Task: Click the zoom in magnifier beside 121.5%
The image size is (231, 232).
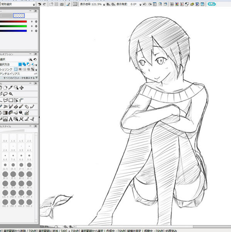Action: (108, 4)
